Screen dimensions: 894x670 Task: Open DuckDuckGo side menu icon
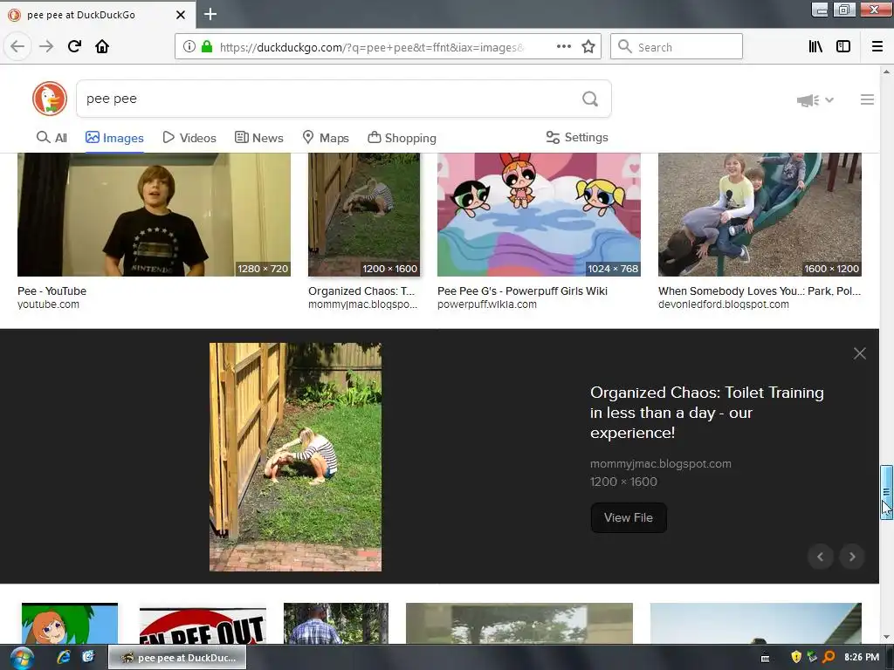(x=867, y=99)
